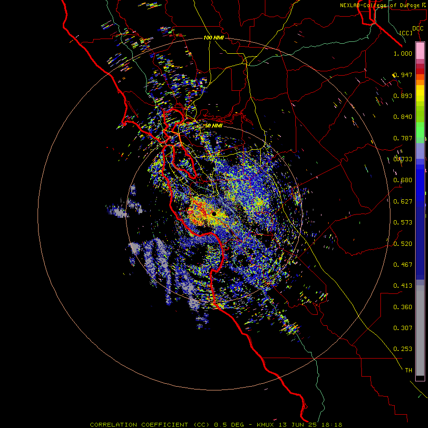Click the 50 NMI range ring label
This screenshot has width=428, height=428.
click(x=214, y=126)
